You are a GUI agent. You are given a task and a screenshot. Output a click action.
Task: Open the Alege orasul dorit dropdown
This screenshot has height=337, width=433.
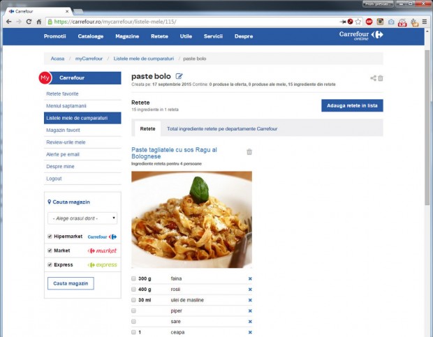82,218
